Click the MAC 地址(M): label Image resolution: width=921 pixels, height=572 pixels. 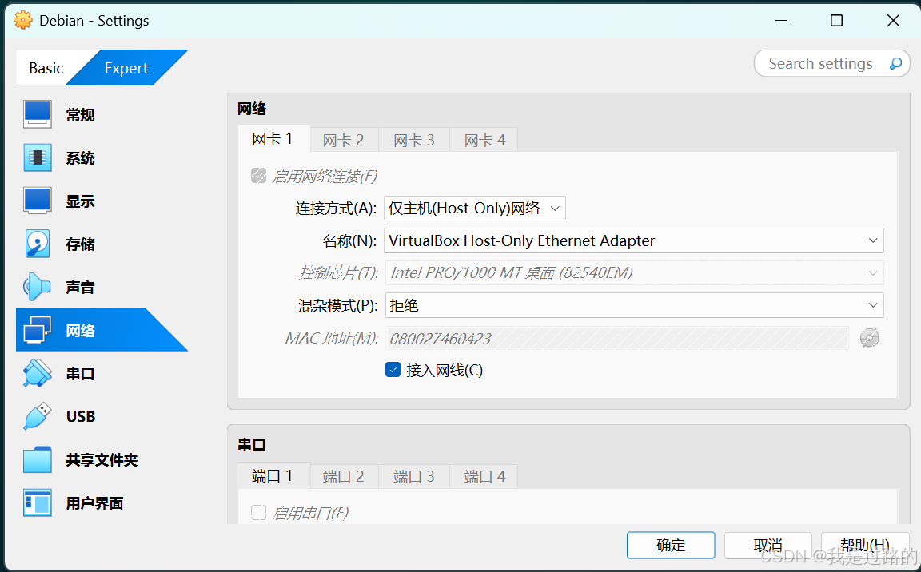tap(331, 339)
